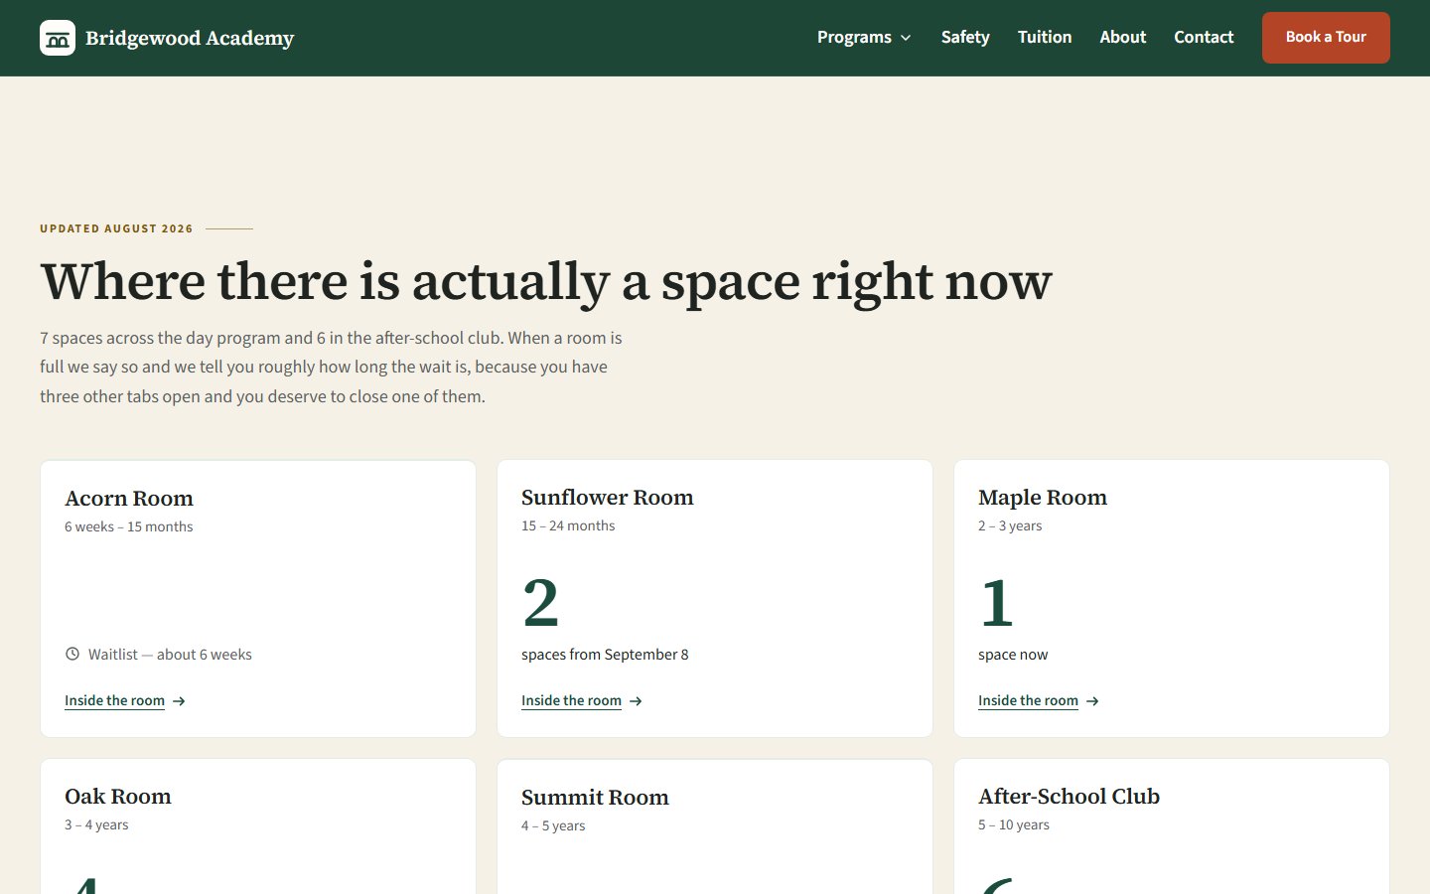Click the 5 – 10 years age range
This screenshot has width=1430, height=894.
[1014, 824]
